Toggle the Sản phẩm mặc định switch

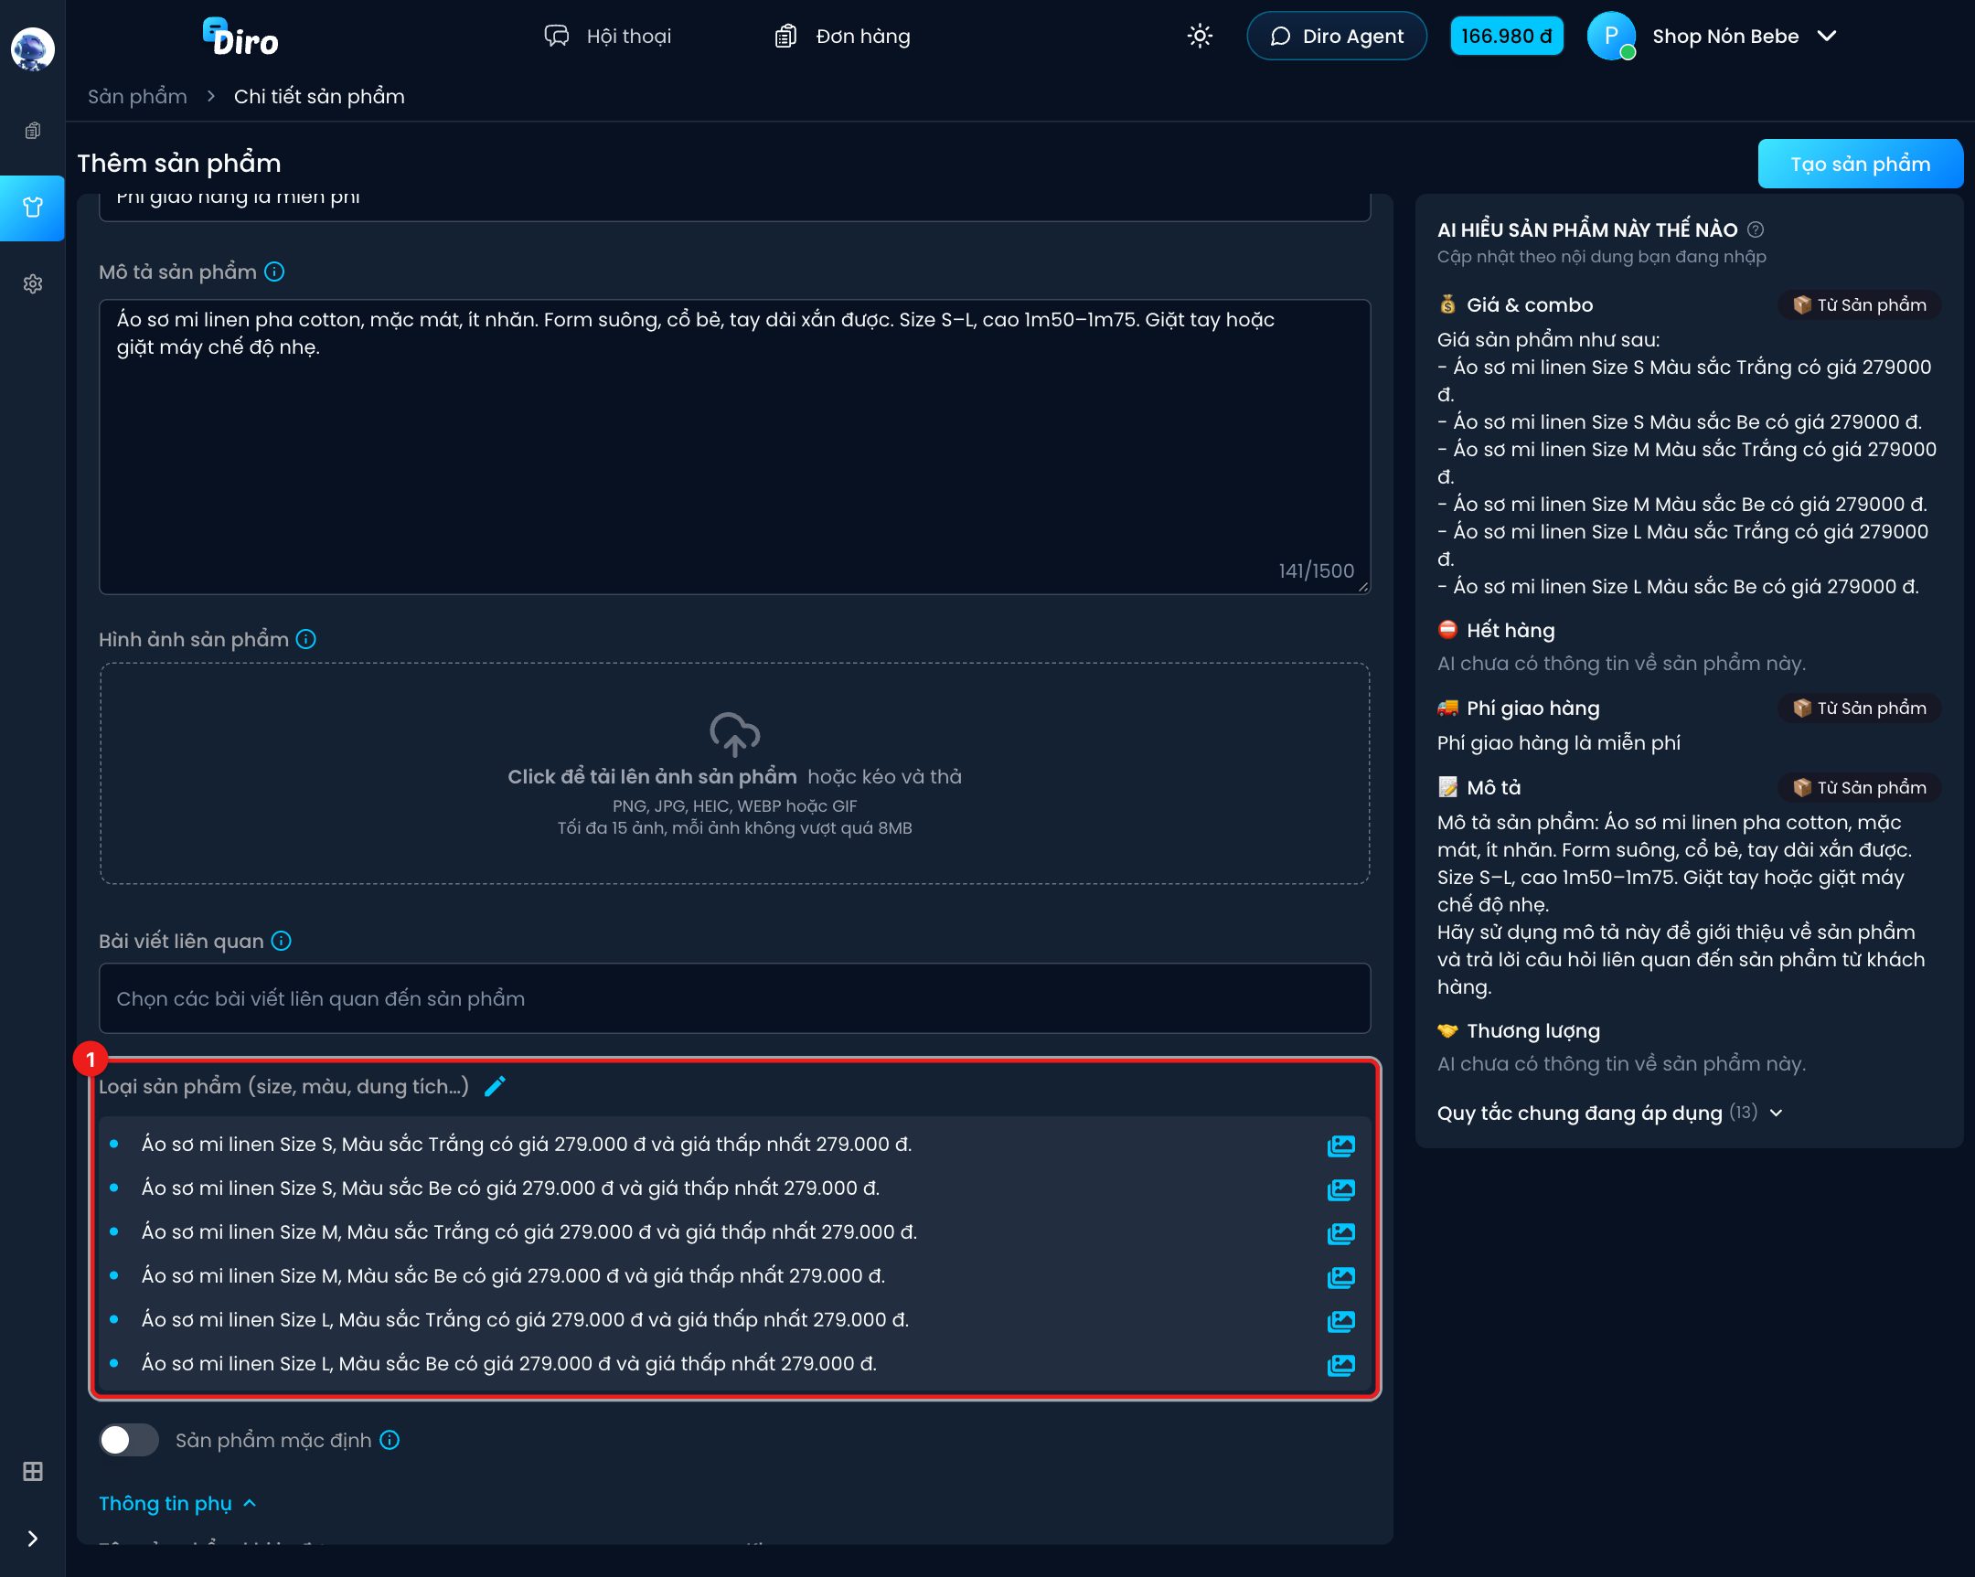point(128,1440)
